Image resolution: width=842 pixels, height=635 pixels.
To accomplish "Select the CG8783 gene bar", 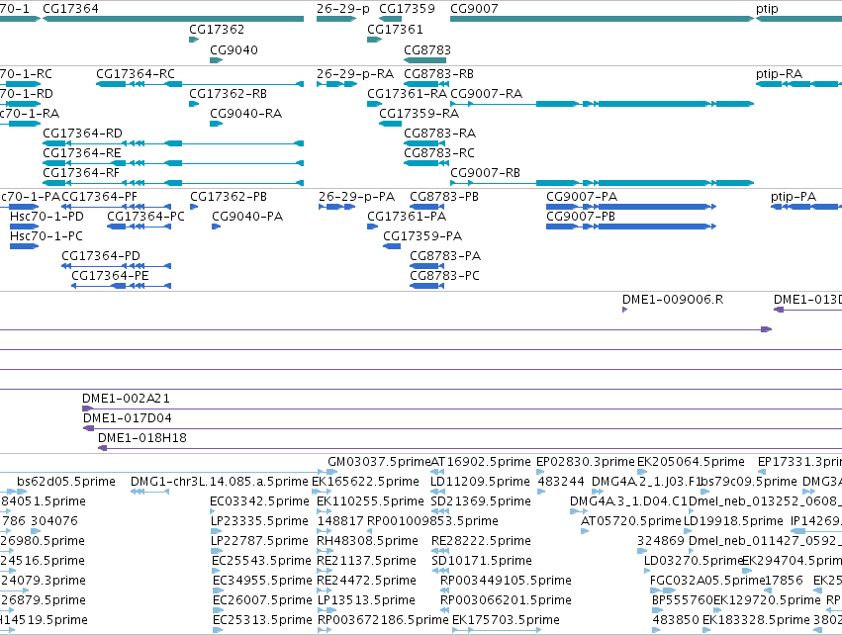I will click(424, 60).
